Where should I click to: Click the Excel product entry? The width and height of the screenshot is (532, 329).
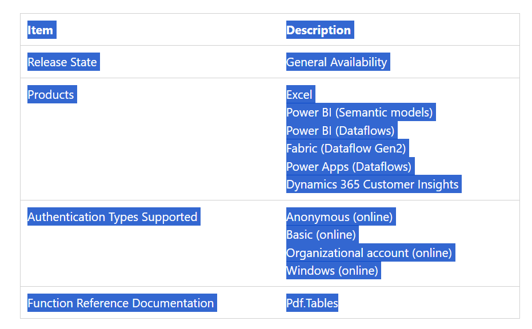[299, 95]
